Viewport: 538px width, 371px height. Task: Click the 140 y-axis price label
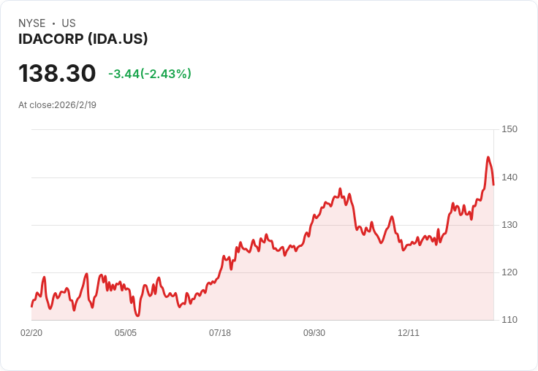[x=509, y=177]
